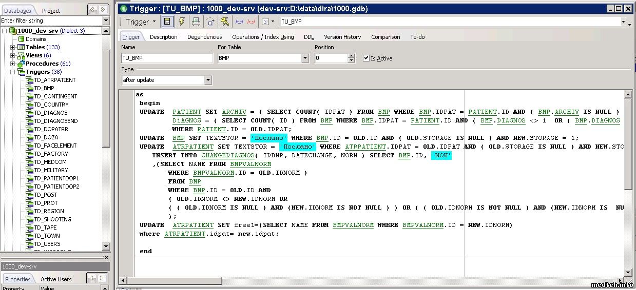
Task: Open the Version History tab
Action: click(x=342, y=37)
